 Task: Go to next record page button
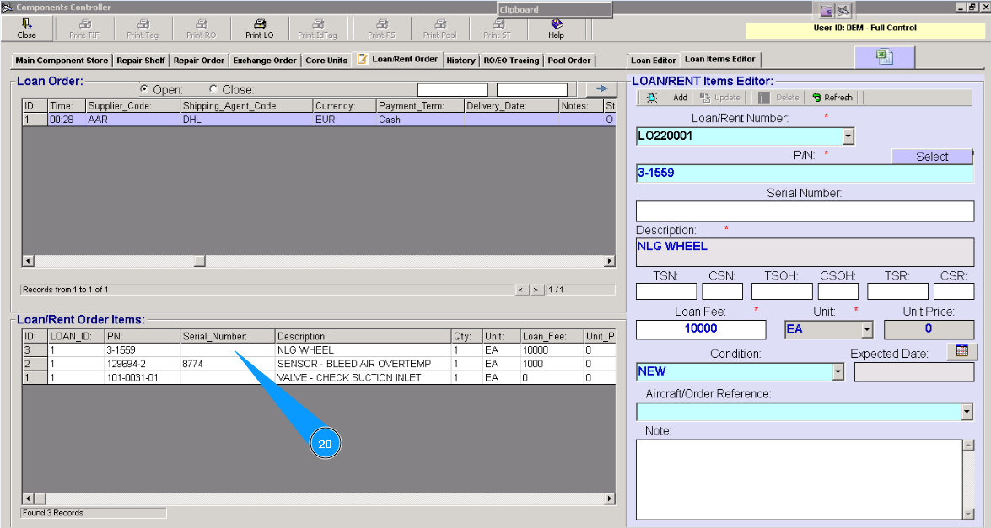536,290
